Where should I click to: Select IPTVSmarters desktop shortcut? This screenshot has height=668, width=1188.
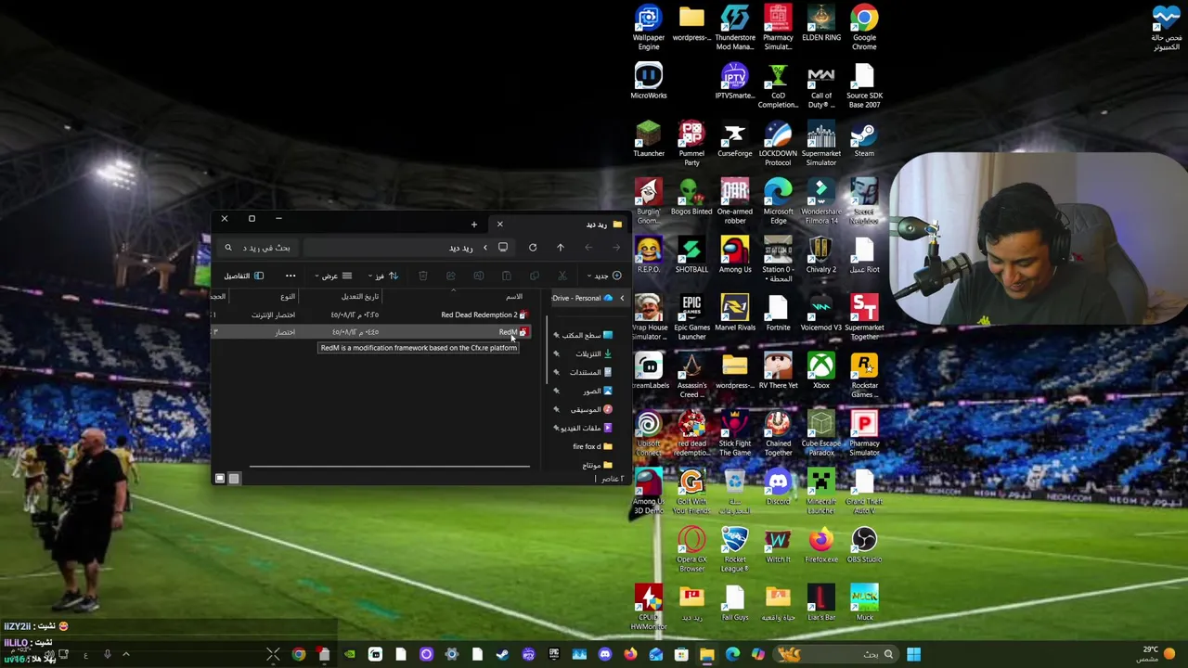click(x=734, y=81)
